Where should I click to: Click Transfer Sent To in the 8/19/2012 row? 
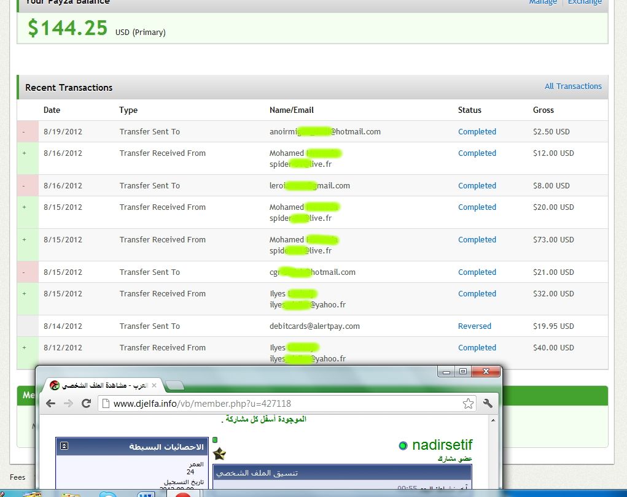point(150,131)
